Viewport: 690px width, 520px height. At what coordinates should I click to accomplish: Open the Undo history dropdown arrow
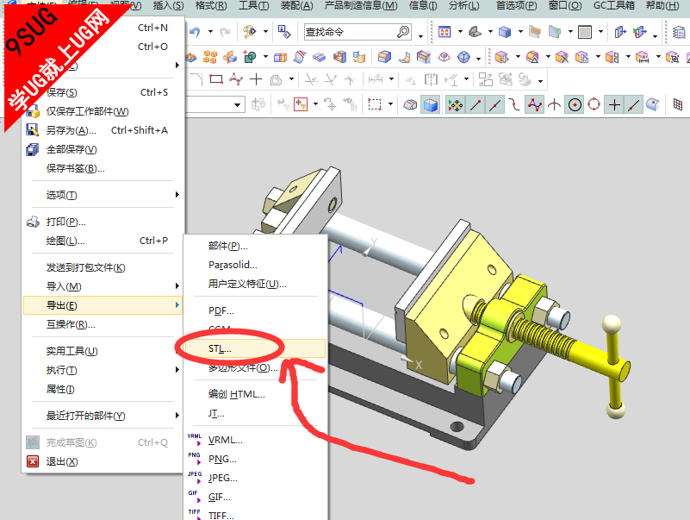coord(210,32)
